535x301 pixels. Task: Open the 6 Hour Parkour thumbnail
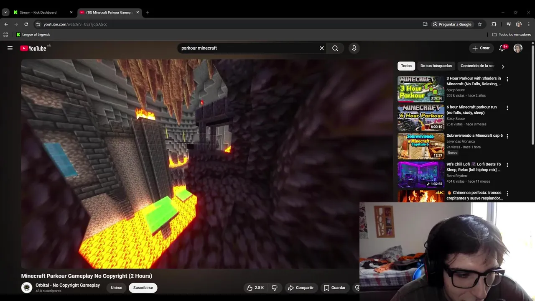(x=420, y=117)
